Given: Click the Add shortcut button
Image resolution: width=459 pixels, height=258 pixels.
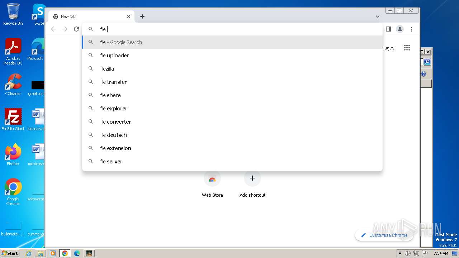Looking at the screenshot, I should click(252, 183).
